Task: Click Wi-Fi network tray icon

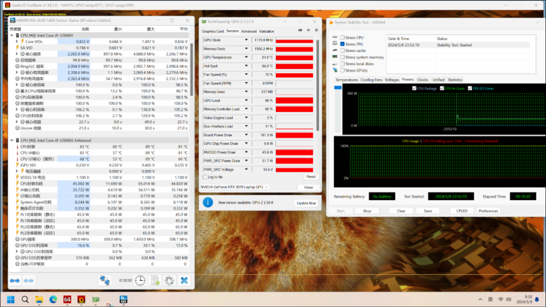Action: [500, 299]
